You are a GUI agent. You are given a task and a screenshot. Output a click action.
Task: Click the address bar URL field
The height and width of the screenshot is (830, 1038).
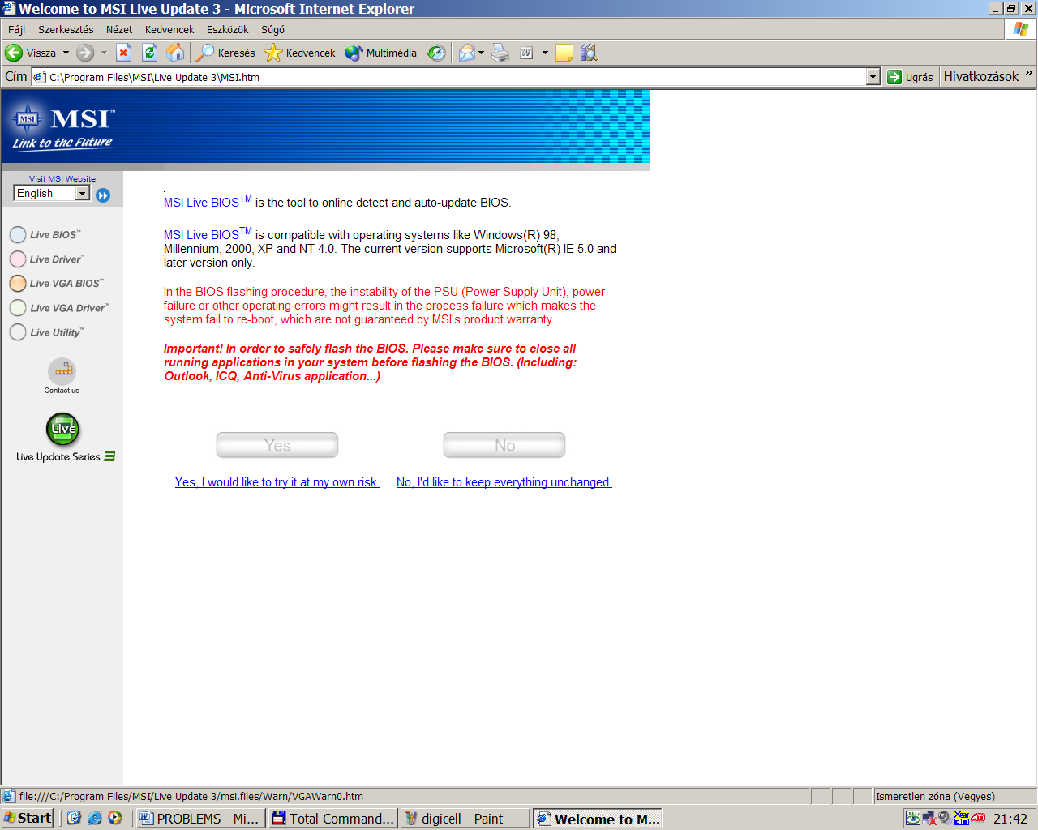click(454, 77)
